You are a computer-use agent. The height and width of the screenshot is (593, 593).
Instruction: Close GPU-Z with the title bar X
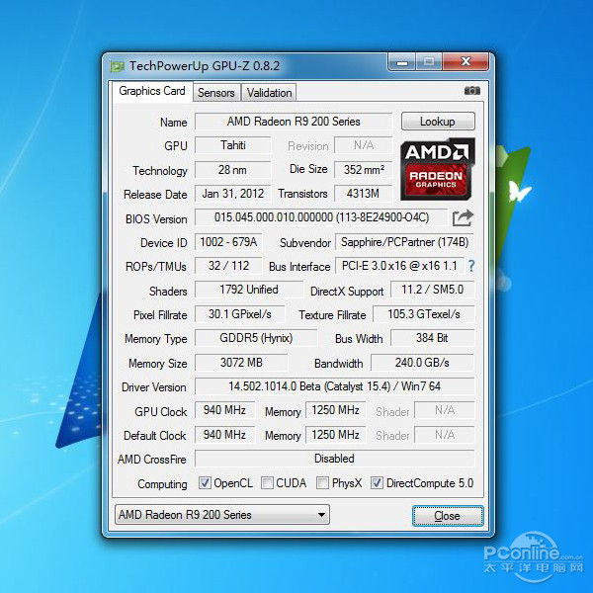pos(466,62)
